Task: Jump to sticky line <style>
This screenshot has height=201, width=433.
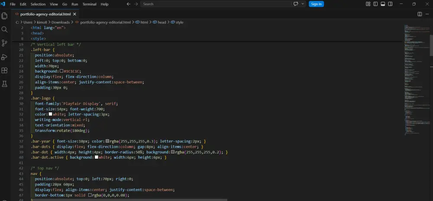Action: [39, 38]
